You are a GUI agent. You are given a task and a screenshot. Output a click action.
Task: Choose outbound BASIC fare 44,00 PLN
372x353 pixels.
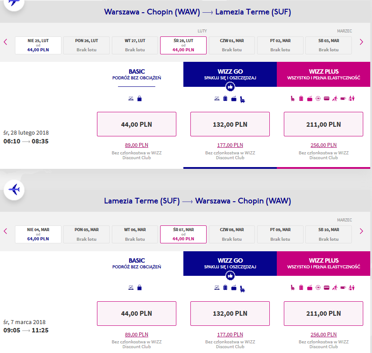pyautogui.click(x=137, y=124)
